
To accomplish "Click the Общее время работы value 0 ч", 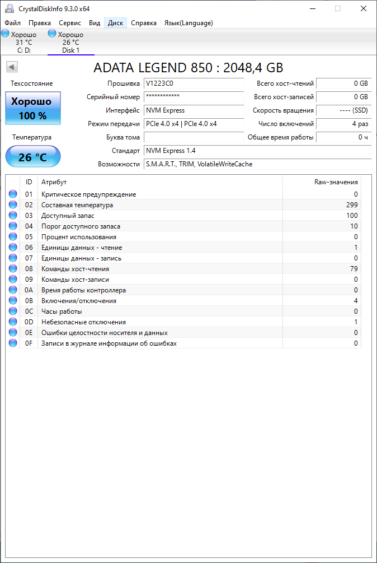I will 344,137.
